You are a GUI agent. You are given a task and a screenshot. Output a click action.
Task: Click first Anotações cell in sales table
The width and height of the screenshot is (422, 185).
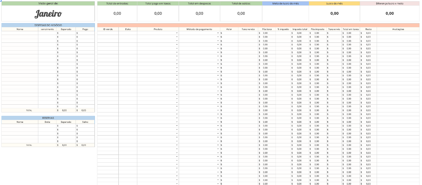pos(398,33)
